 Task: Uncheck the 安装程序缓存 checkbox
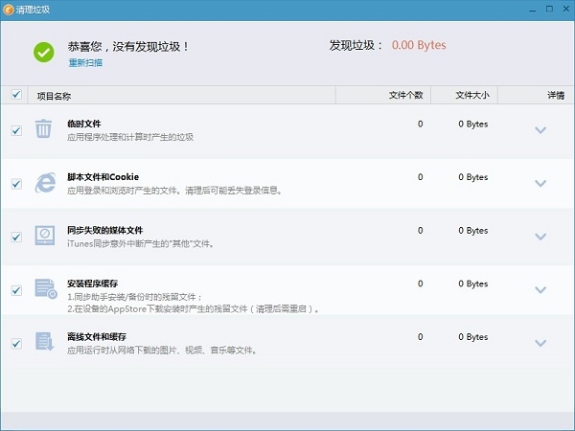click(16, 290)
